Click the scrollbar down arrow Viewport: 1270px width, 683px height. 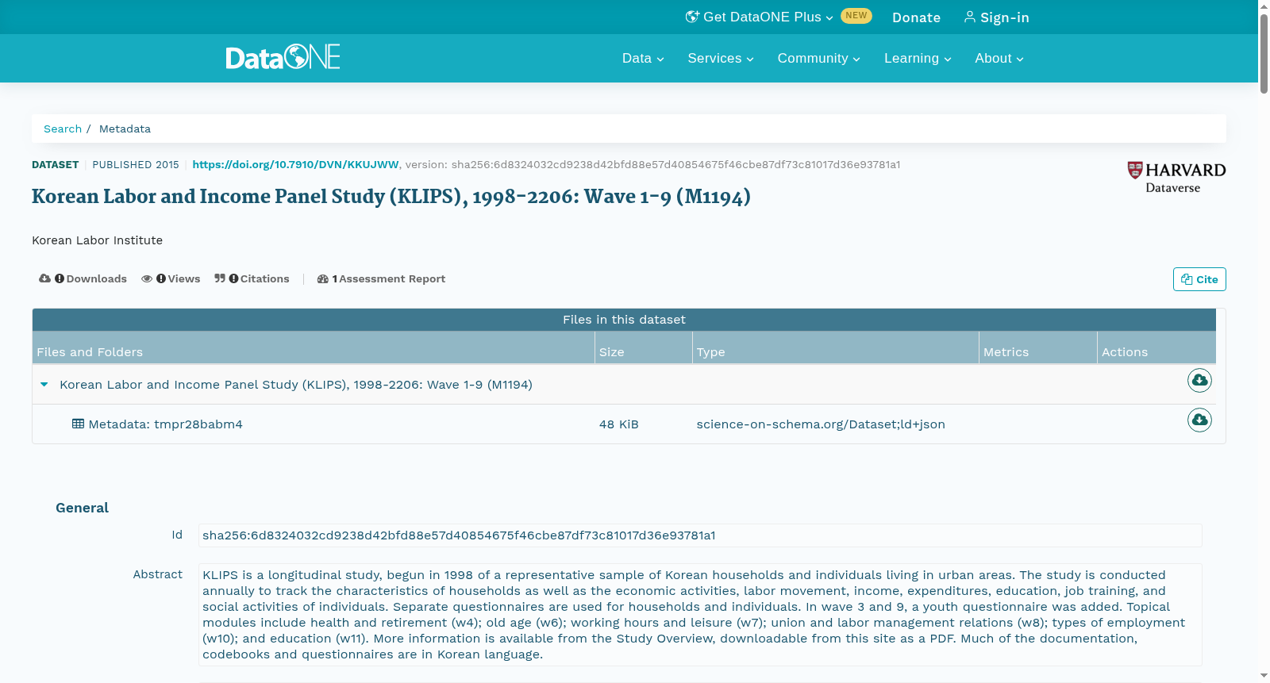[x=1264, y=676]
